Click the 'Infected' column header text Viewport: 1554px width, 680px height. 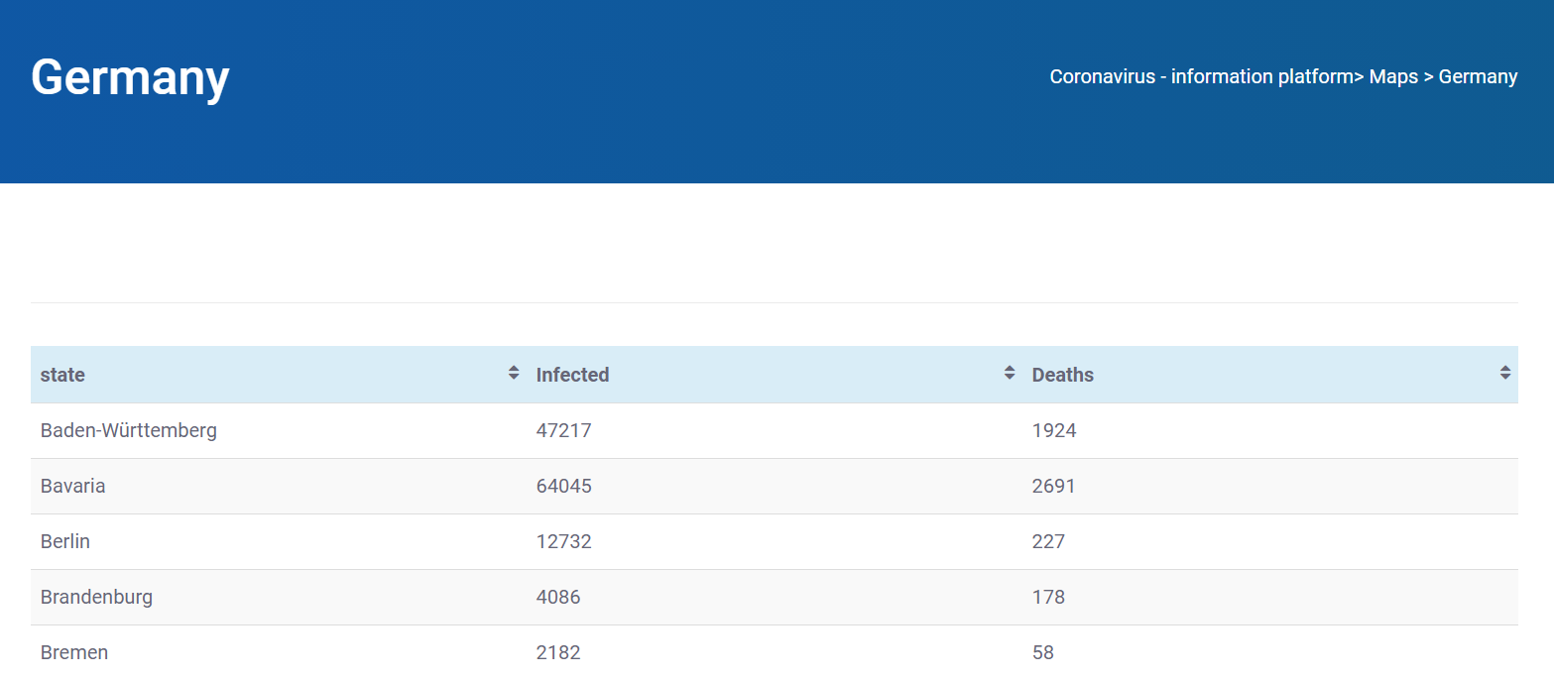click(x=572, y=375)
